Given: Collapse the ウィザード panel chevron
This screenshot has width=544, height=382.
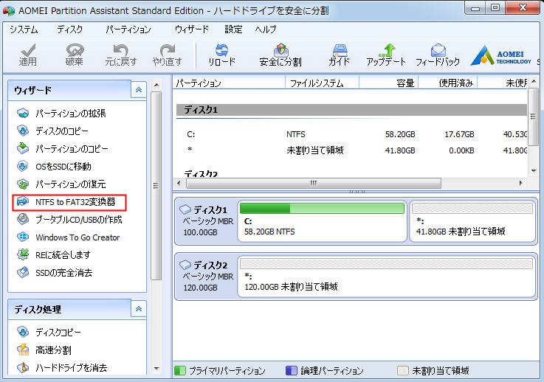Looking at the screenshot, I should point(139,90).
